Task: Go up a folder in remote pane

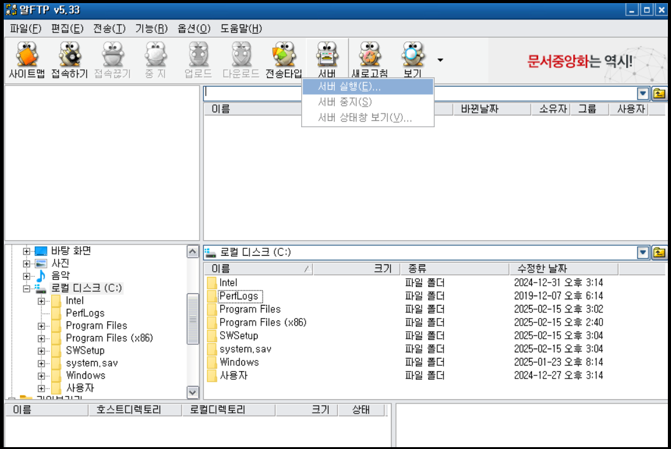Action: click(659, 94)
